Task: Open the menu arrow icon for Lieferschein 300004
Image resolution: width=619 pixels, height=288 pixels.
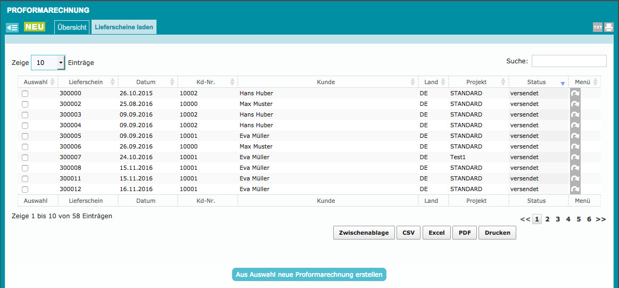Action: (x=575, y=125)
